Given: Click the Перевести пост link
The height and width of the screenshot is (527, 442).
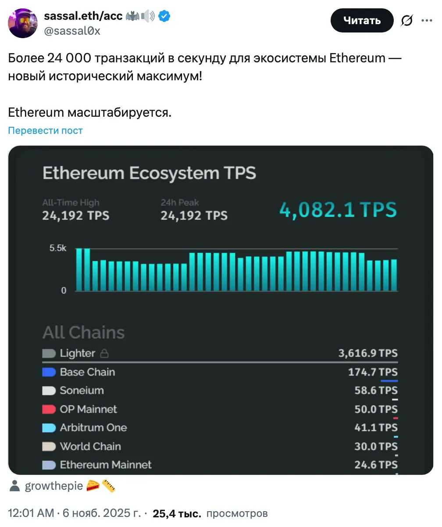Looking at the screenshot, I should [45, 130].
